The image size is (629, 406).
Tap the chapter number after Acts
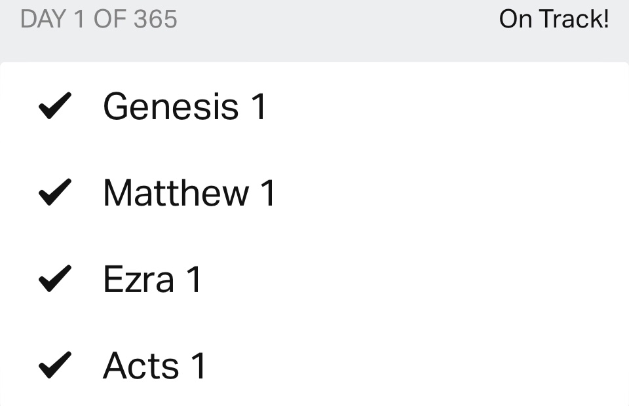point(197,366)
